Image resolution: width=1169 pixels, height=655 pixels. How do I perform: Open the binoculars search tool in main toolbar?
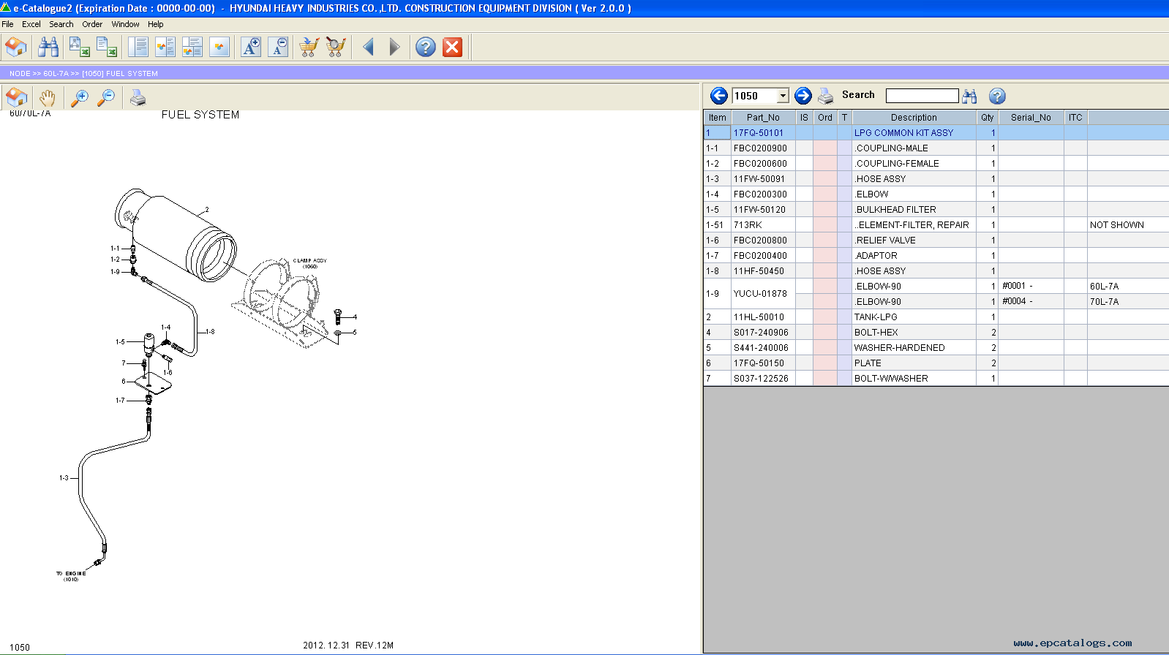pyautogui.click(x=48, y=48)
